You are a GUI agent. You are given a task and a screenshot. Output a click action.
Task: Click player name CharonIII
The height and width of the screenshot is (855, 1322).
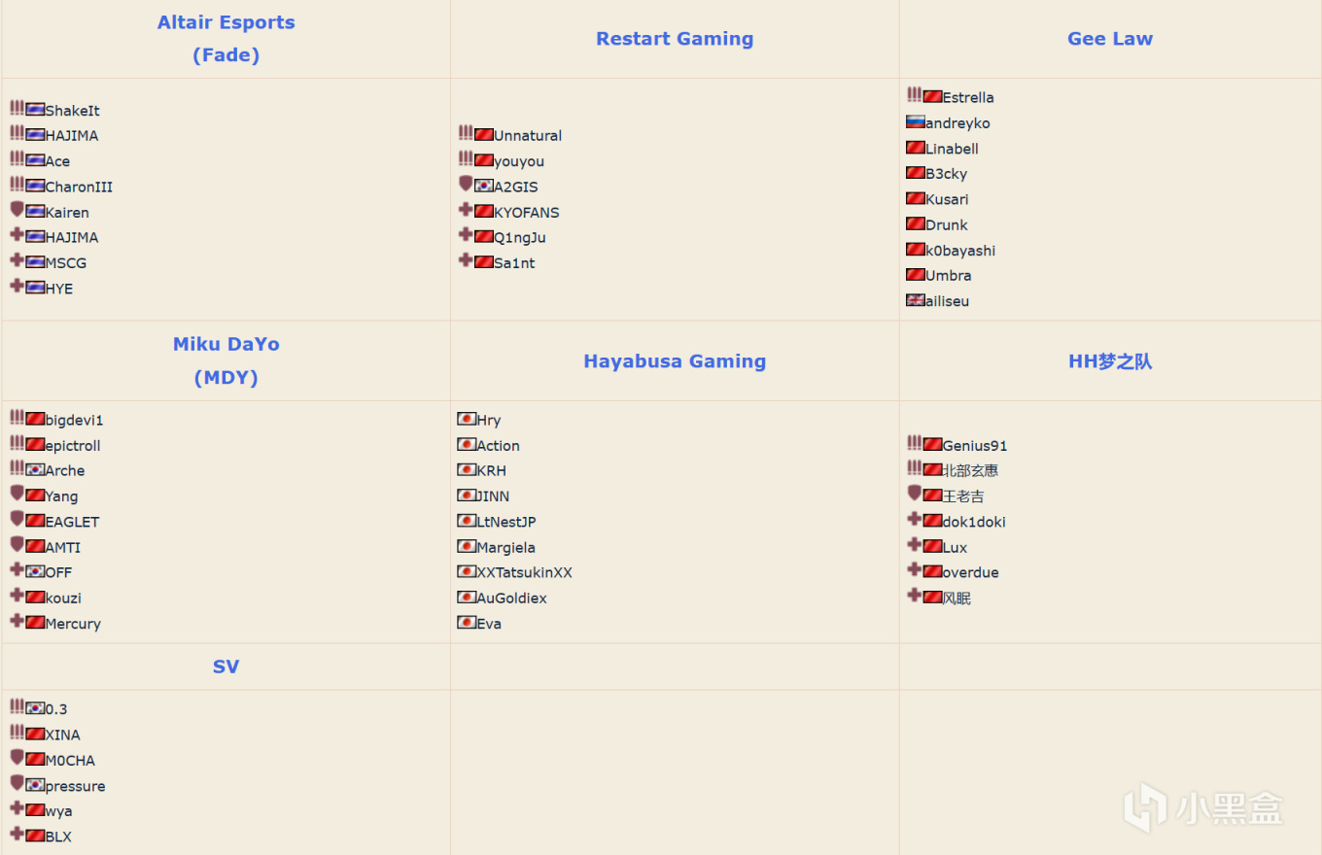click(x=79, y=187)
